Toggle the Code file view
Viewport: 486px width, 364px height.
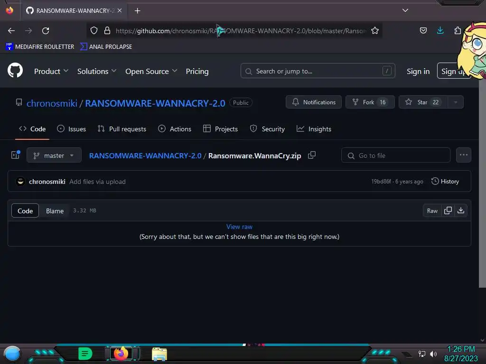click(25, 211)
